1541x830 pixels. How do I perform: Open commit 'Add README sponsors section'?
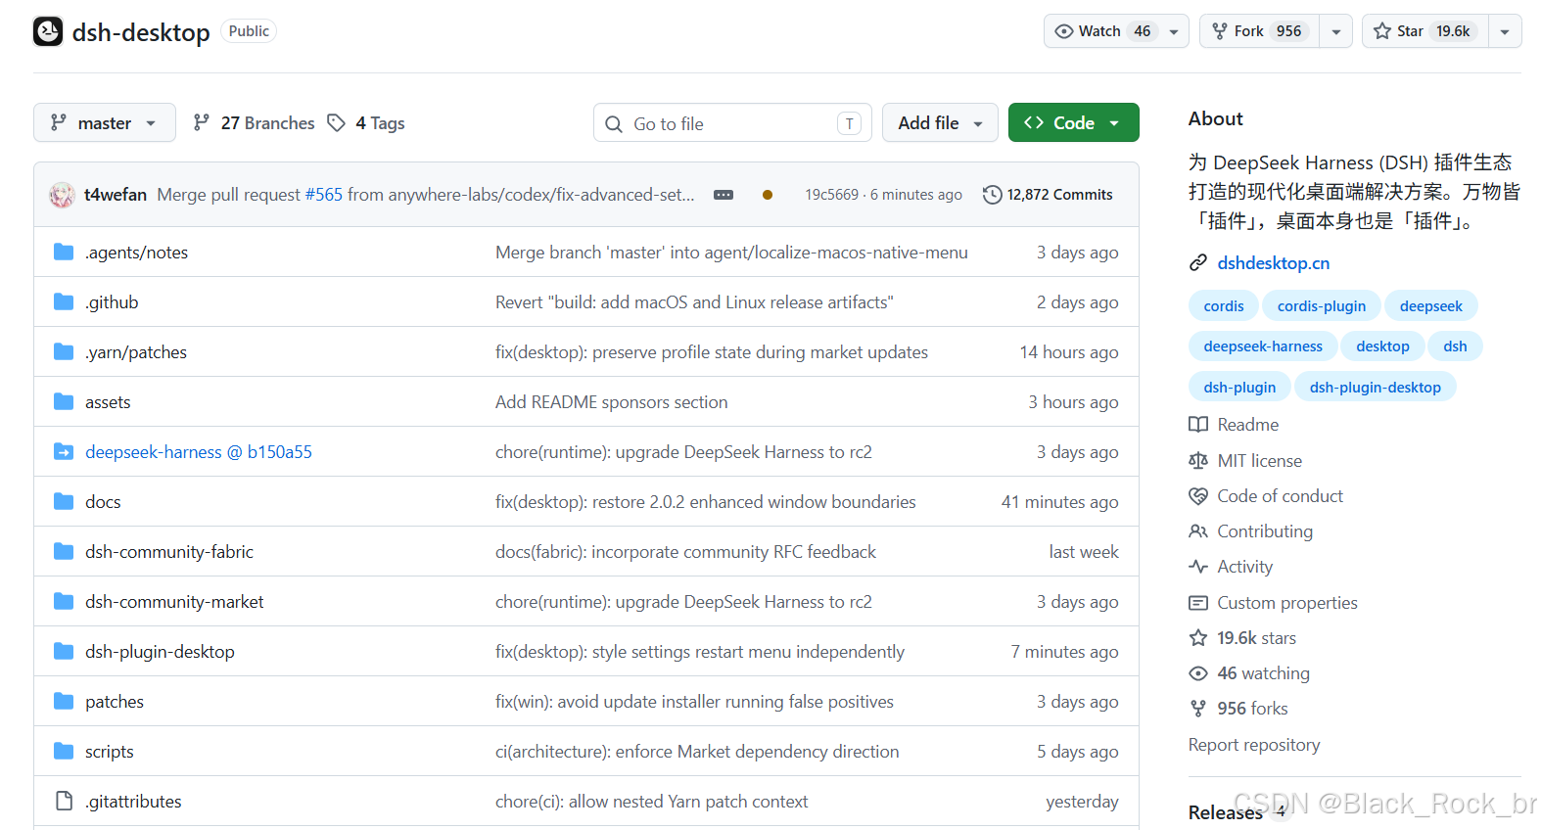612,402
